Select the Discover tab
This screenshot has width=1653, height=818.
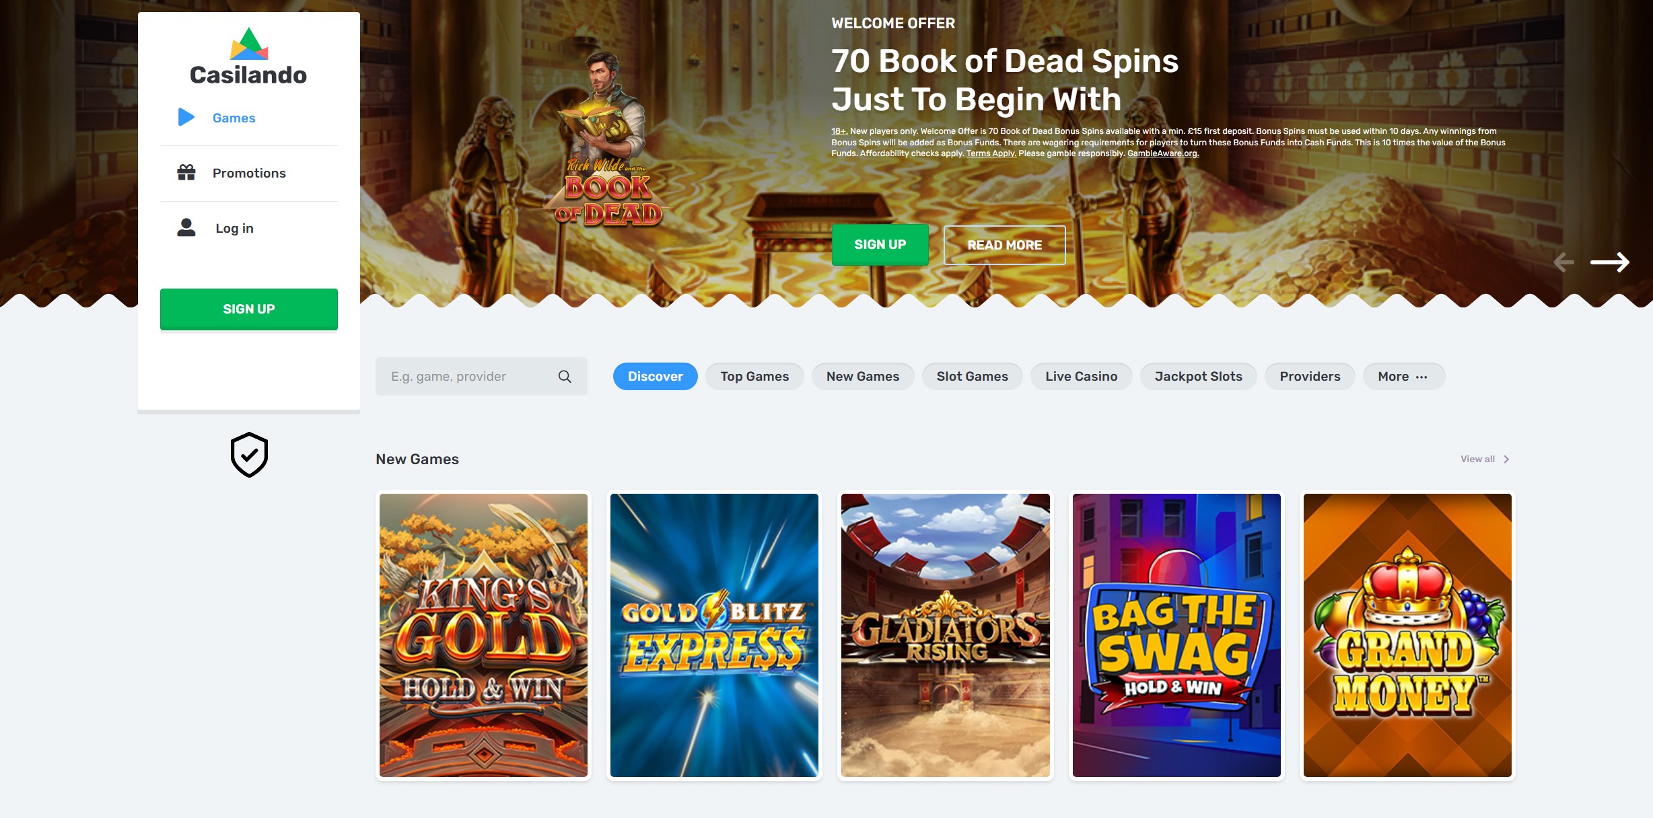(x=655, y=377)
